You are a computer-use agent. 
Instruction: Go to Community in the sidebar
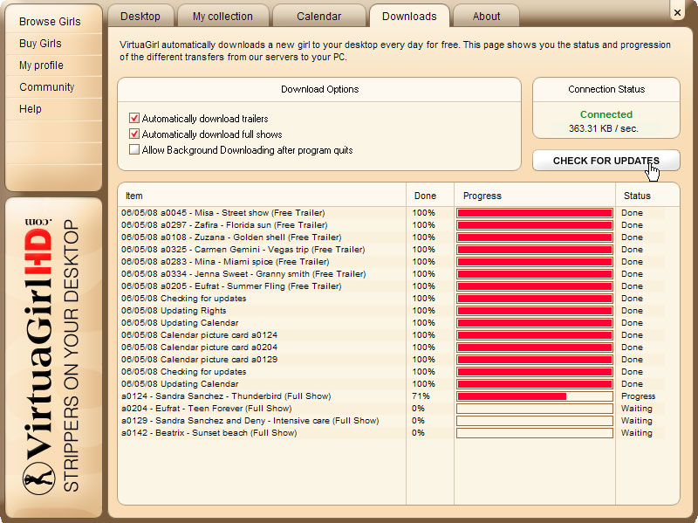[47, 86]
